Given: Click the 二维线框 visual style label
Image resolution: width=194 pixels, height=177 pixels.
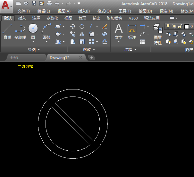Looking at the screenshot, I should pyautogui.click(x=25, y=67).
